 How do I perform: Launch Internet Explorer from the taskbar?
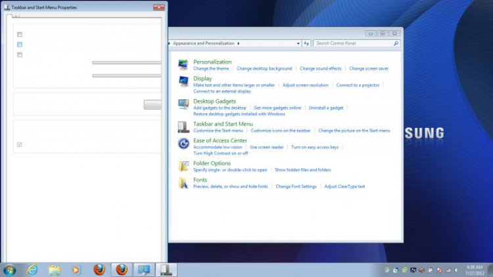tap(32, 270)
